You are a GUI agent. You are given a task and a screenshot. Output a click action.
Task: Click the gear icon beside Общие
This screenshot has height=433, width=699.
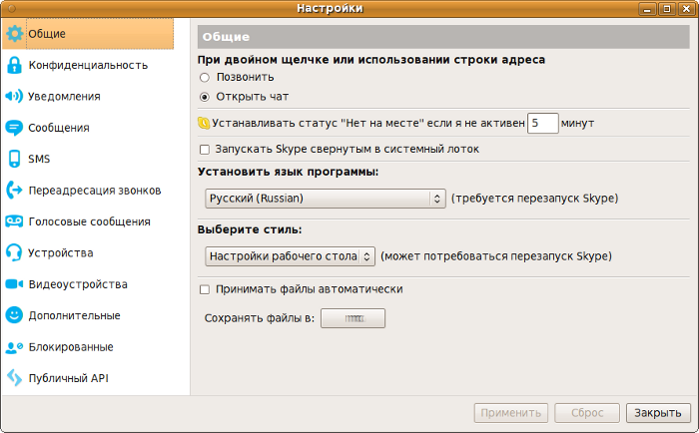[14, 34]
